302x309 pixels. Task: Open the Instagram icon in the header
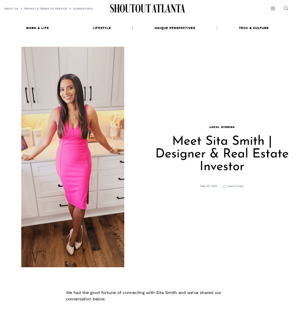pyautogui.click(x=273, y=8)
